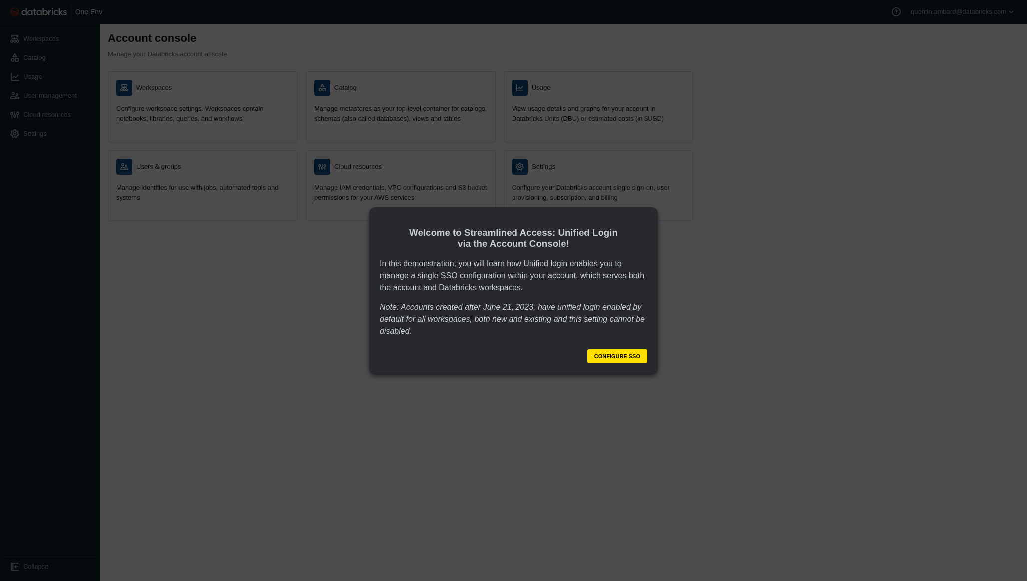Image resolution: width=1027 pixels, height=581 pixels.
Task: Click the Settings gear sidebar icon
Action: (15, 134)
